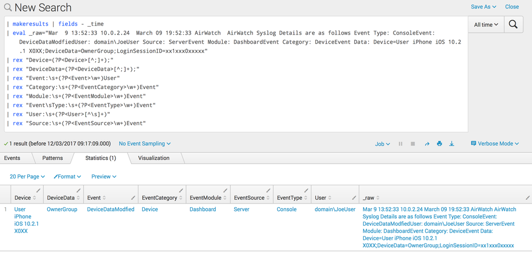Open the Verbose Mode dropdown
This screenshot has height=253, width=532.
pos(495,144)
